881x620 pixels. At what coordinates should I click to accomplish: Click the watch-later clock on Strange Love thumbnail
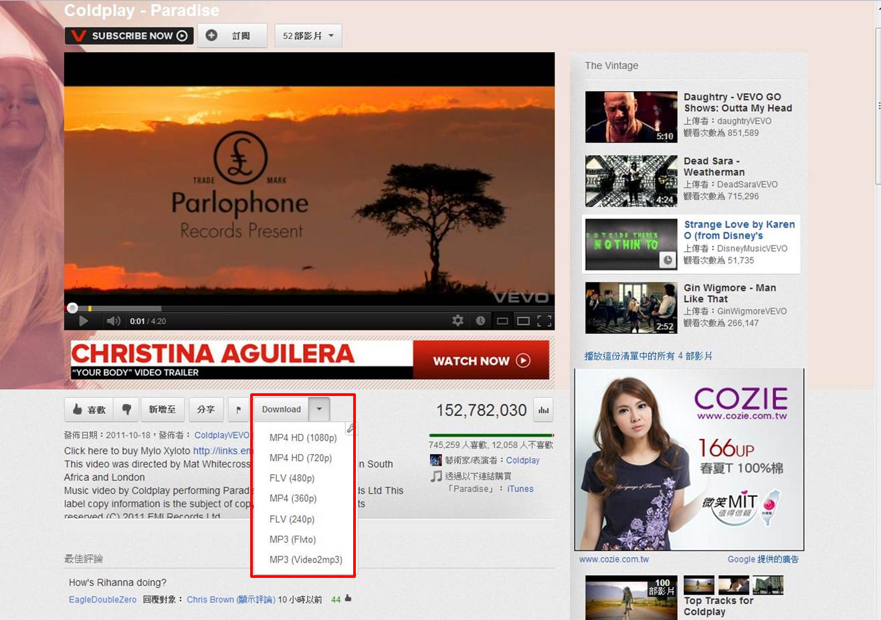click(667, 260)
